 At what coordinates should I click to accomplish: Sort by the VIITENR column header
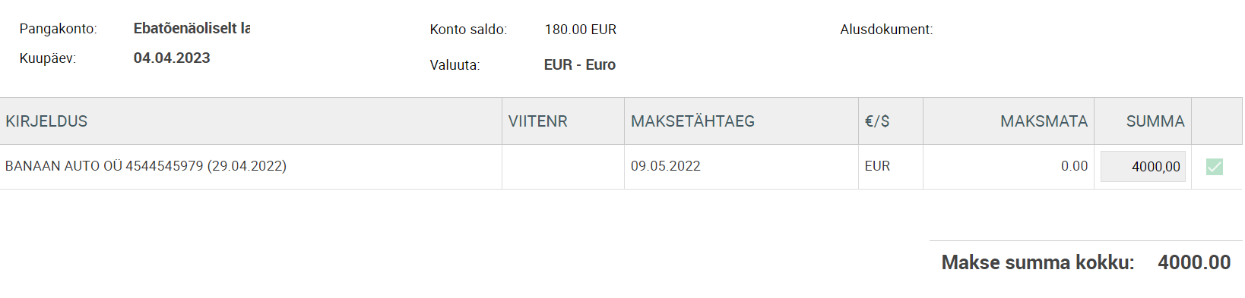(537, 121)
